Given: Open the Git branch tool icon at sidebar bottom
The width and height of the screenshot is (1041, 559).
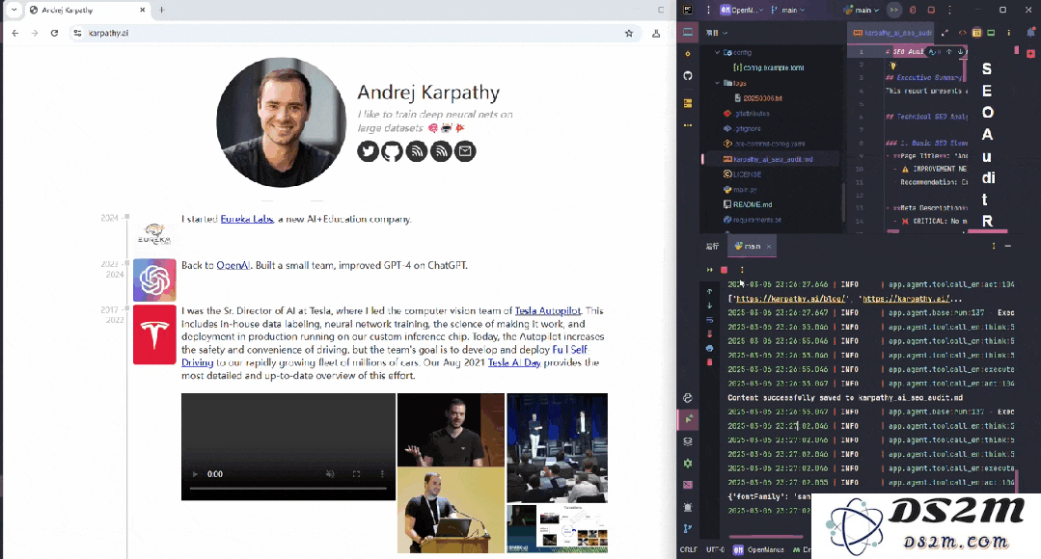Looking at the screenshot, I should (x=688, y=528).
